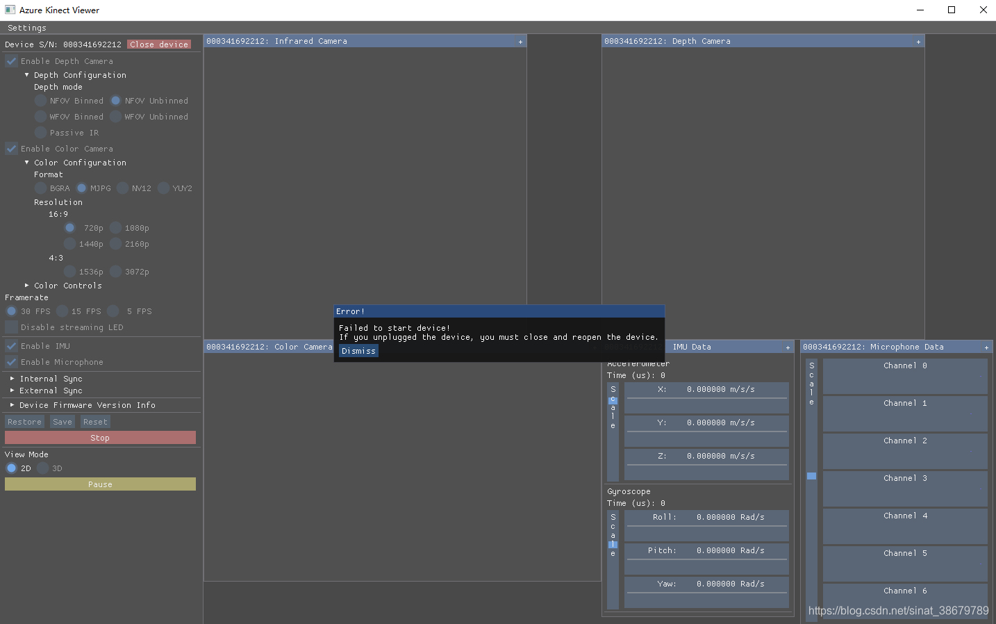The height and width of the screenshot is (624, 996).
Task: Close the connected device
Action: pyautogui.click(x=159, y=44)
